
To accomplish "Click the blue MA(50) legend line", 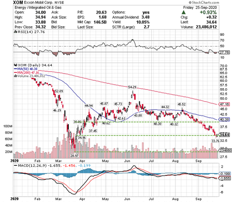I will 15,69.
